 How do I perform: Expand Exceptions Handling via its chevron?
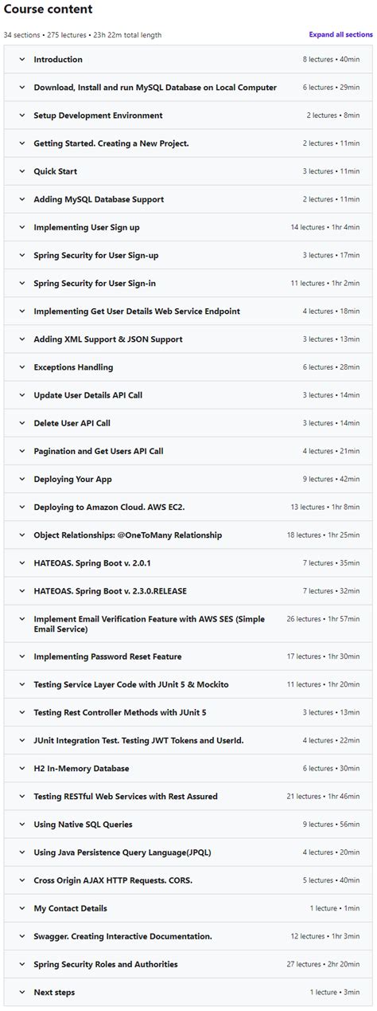22,367
